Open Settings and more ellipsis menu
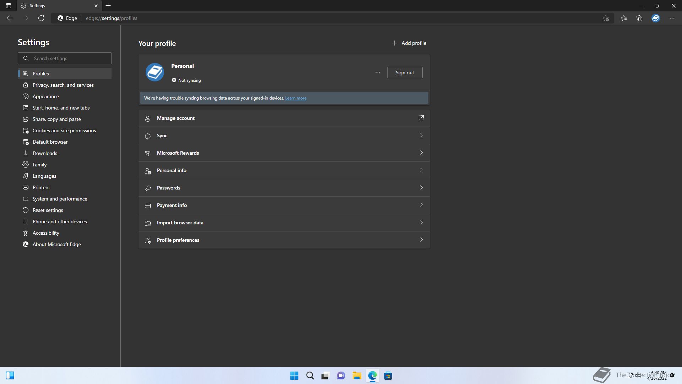 (x=672, y=18)
